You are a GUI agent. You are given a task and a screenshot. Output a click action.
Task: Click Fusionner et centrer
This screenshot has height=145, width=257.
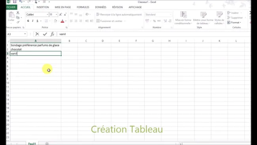coord(110,21)
